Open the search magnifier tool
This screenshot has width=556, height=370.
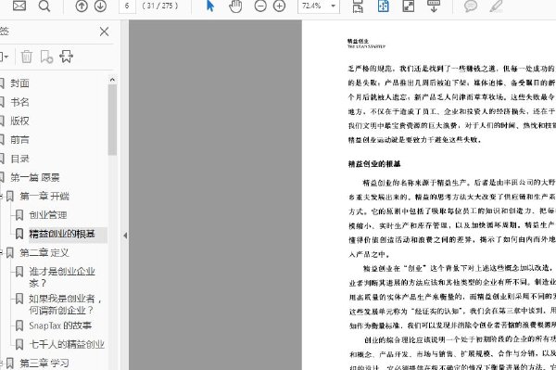pyautogui.click(x=44, y=6)
